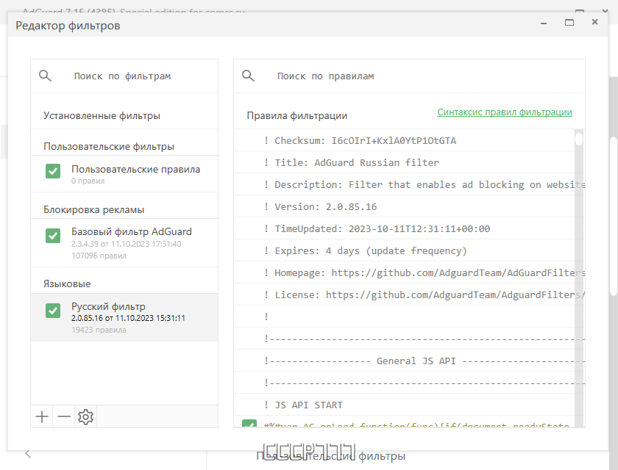Click the Блокировка рекламы category heading

coord(94,209)
